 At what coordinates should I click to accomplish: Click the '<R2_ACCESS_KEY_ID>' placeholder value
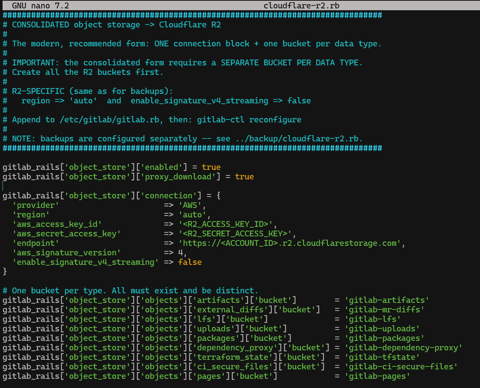pyautogui.click(x=226, y=224)
